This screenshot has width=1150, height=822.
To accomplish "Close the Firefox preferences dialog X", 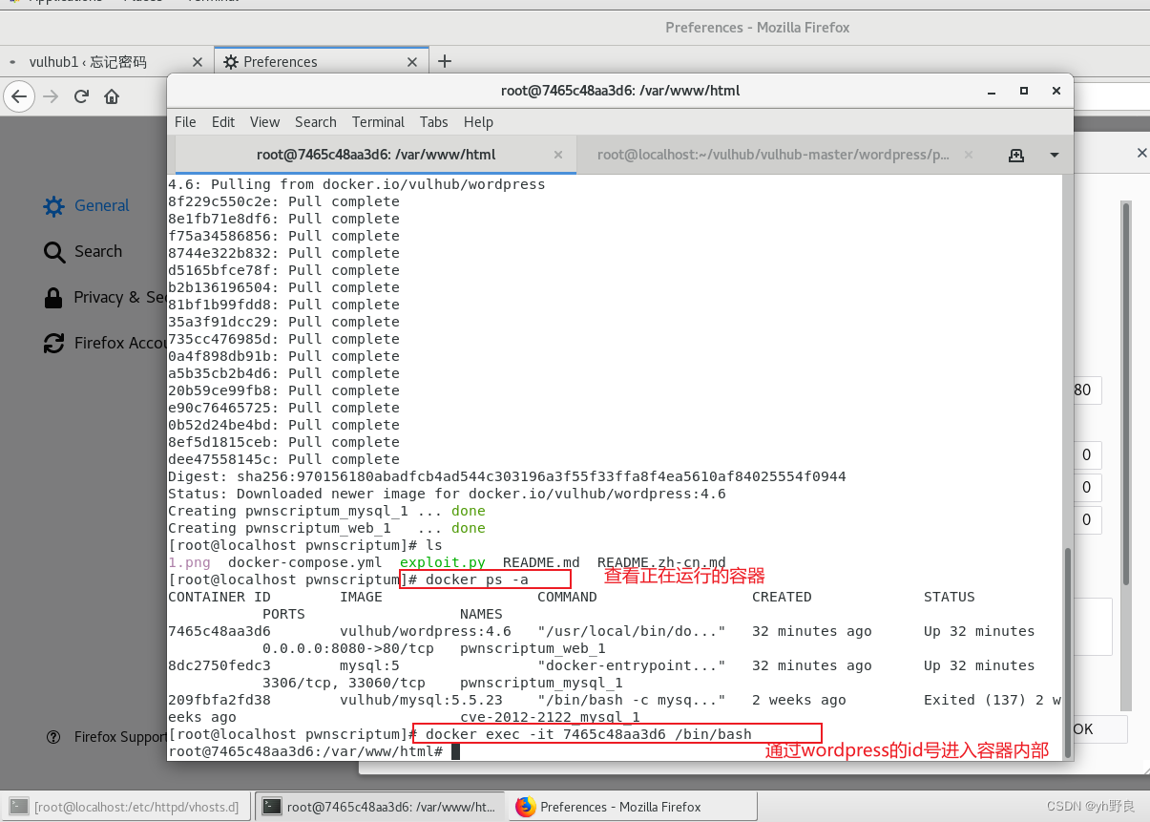I will point(1141,153).
